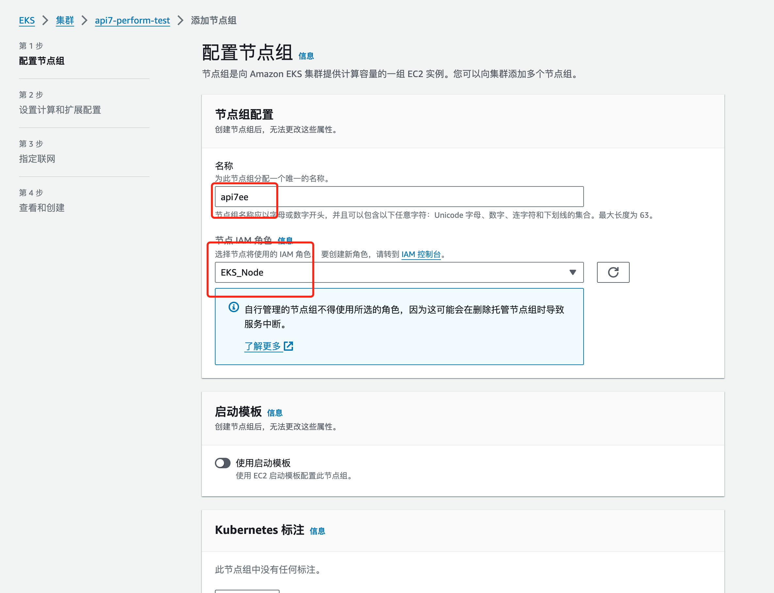Click the external-link icon after 了解更多

pos(288,346)
